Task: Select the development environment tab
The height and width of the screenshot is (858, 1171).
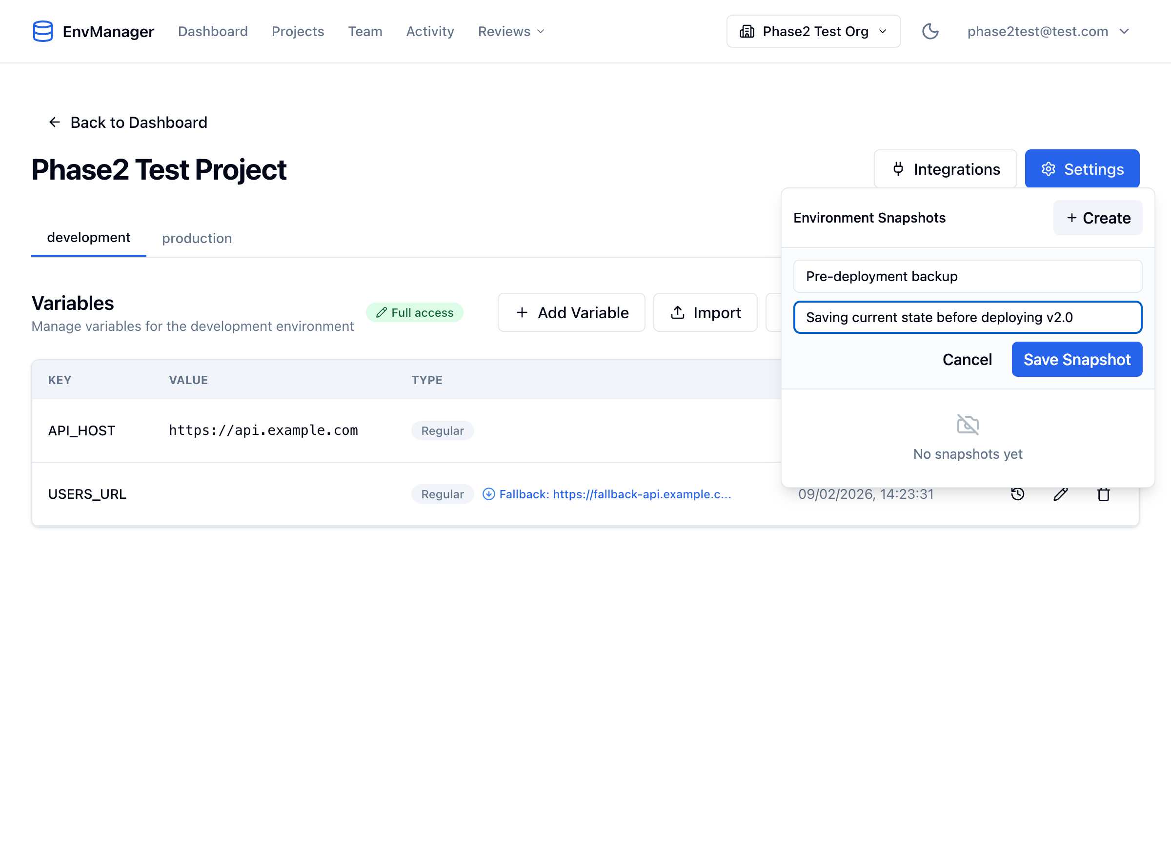Action: [x=89, y=237]
